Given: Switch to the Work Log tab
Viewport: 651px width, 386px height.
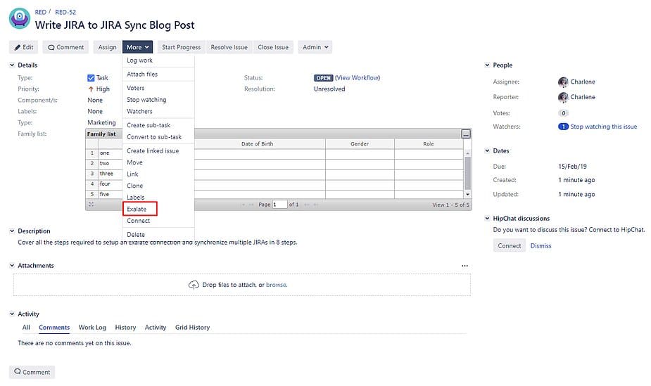Looking at the screenshot, I should [93, 328].
